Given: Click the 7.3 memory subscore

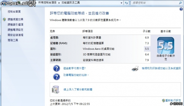Looking at the screenshot, I should [x=147, y=43].
